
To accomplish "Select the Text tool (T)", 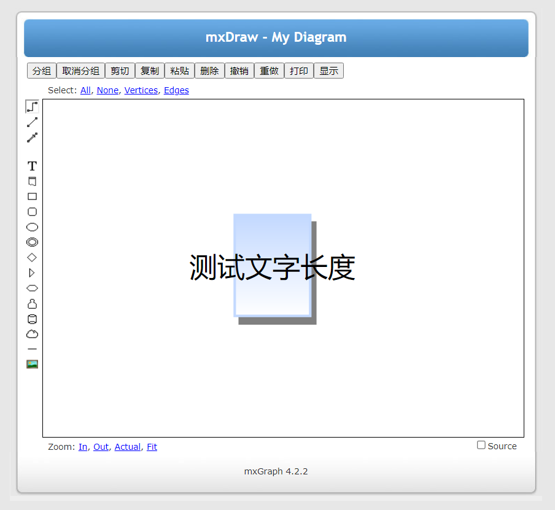I will (x=32, y=166).
